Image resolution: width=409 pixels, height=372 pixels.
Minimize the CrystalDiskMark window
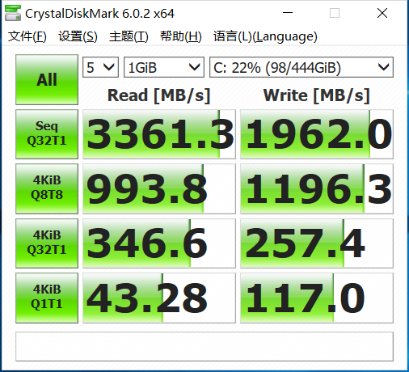[288, 13]
